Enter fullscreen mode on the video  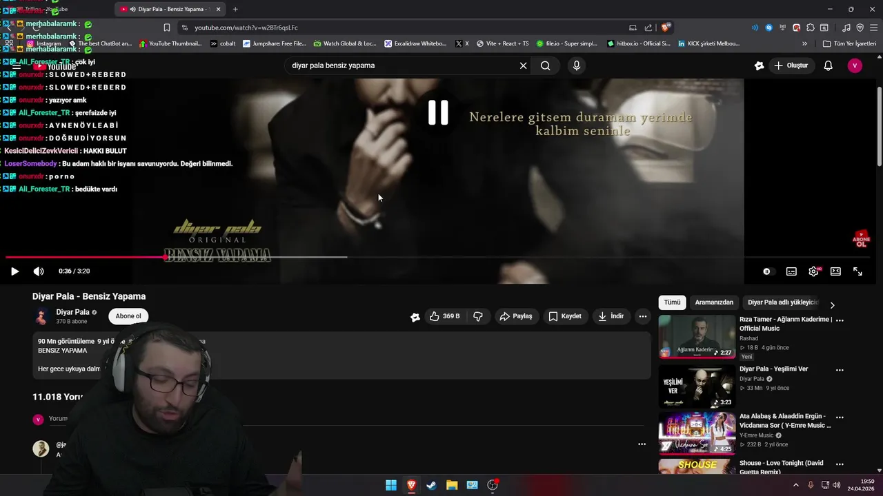click(857, 271)
